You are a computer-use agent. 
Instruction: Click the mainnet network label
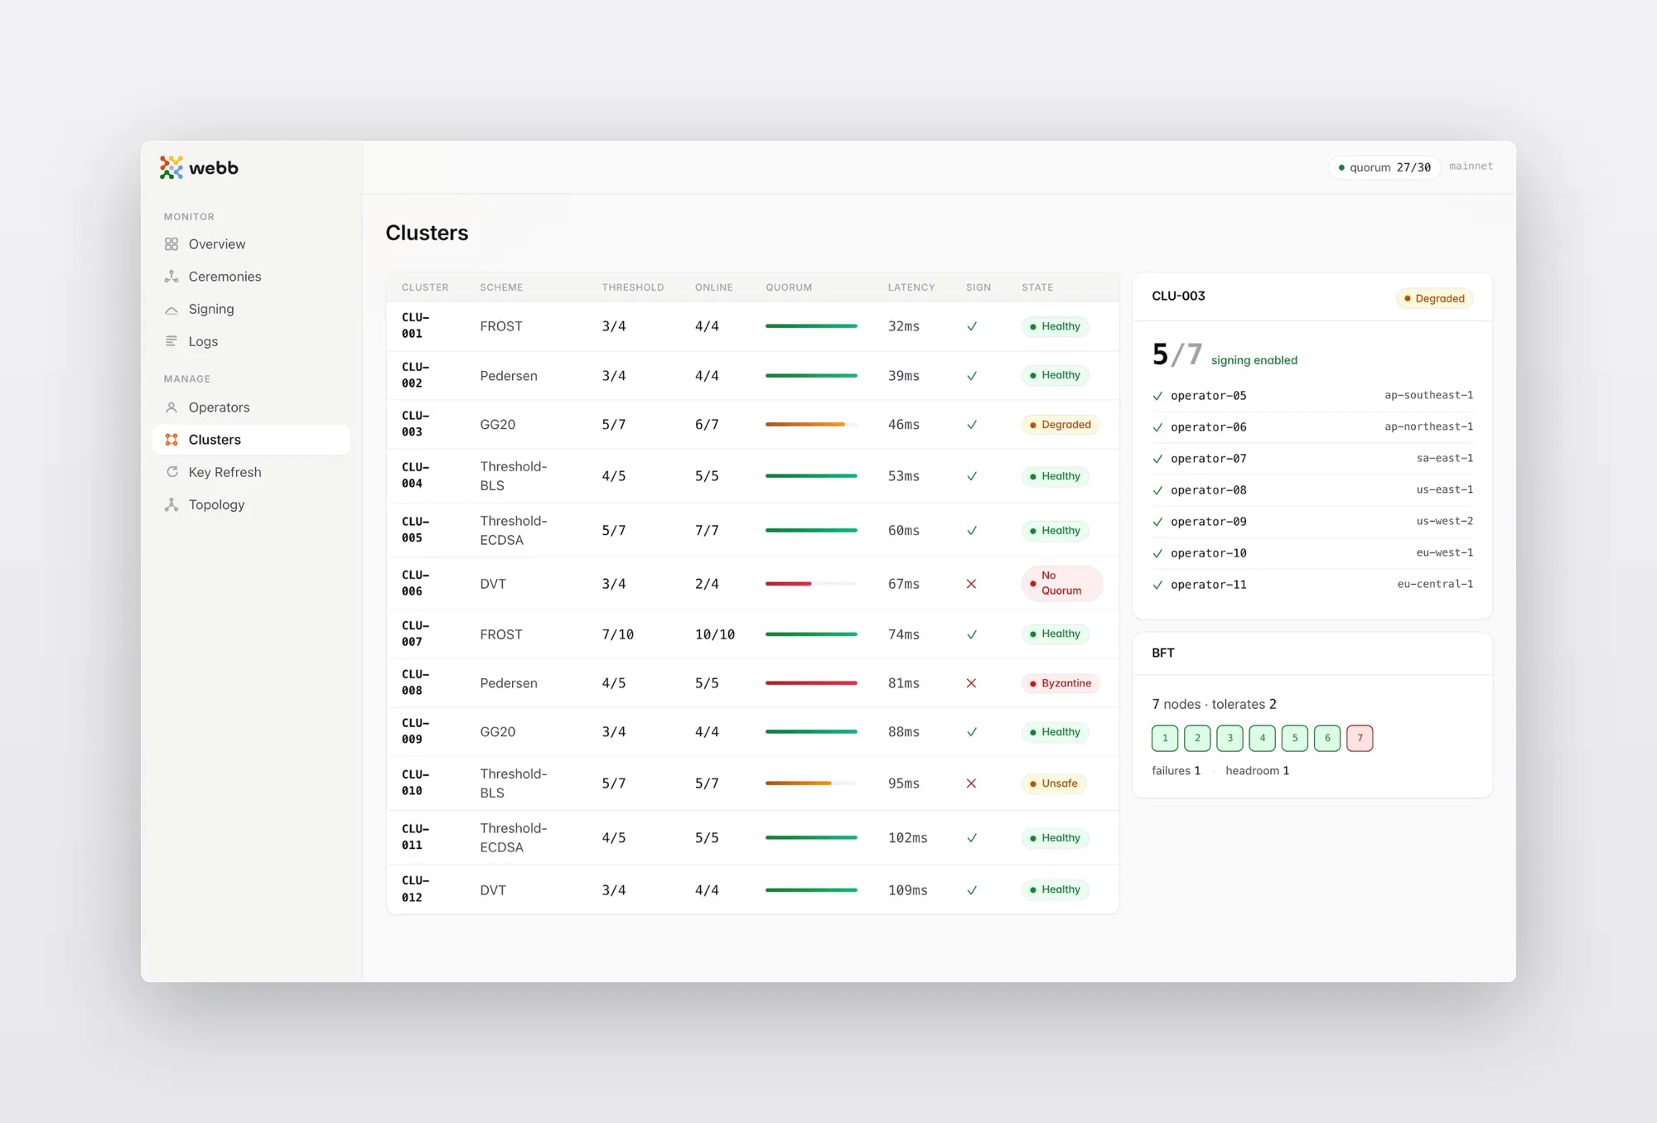(x=1471, y=166)
